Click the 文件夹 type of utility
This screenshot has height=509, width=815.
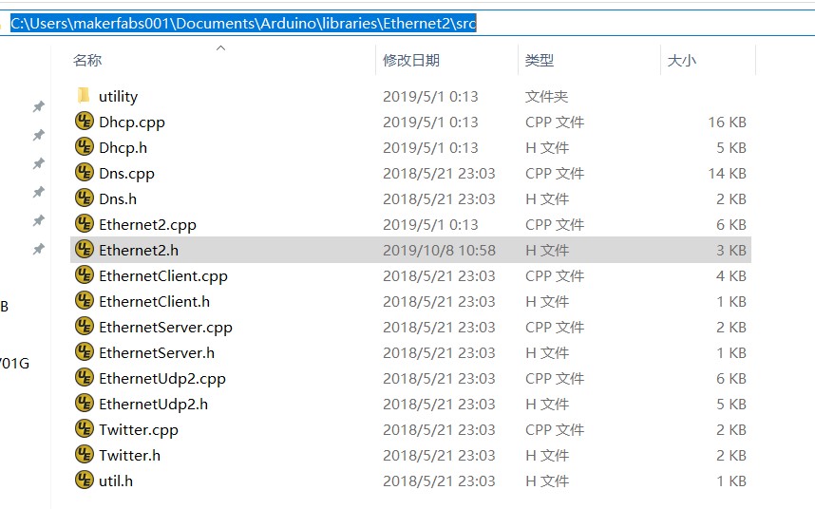point(546,97)
